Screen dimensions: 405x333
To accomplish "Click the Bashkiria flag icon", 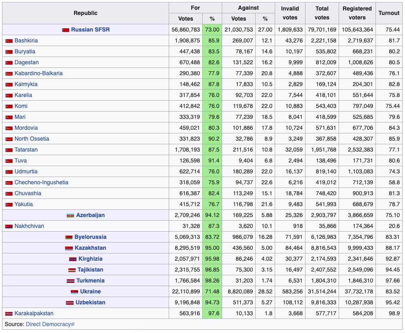I will pos(9,41).
